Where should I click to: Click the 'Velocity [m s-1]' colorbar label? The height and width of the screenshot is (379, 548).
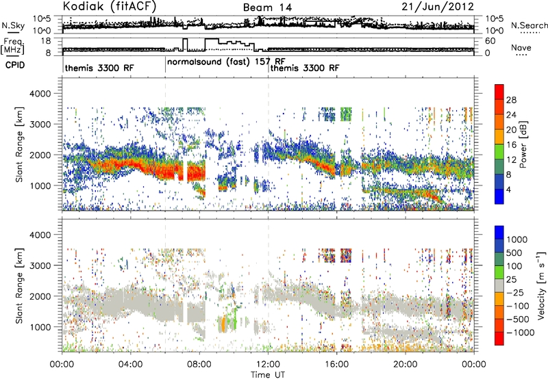(541, 285)
